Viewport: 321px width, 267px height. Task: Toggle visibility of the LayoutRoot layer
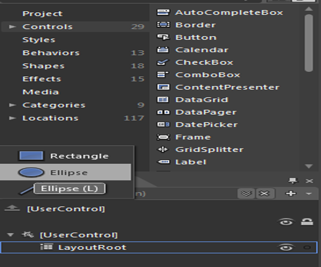286,247
